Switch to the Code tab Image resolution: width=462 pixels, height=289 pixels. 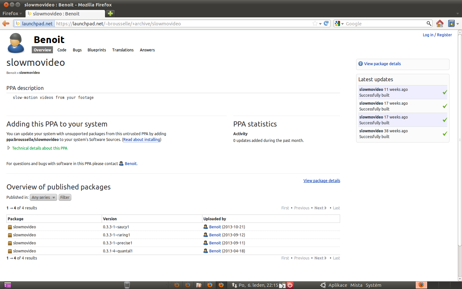click(x=62, y=50)
